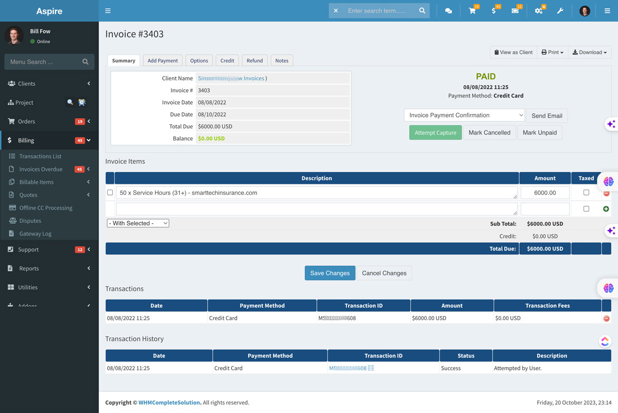Image resolution: width=618 pixels, height=413 pixels.
Task: Open the ClickUp floating side icon
Action: 605,341
